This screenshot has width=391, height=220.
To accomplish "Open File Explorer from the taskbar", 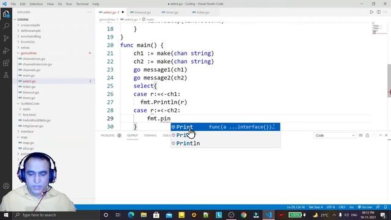I will [x=144, y=215].
